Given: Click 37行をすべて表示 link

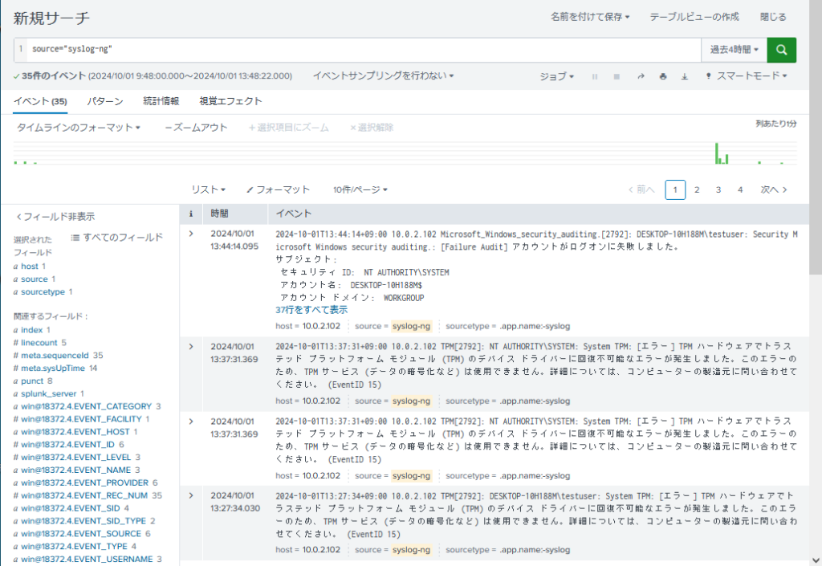Looking at the screenshot, I should pyautogui.click(x=311, y=310).
